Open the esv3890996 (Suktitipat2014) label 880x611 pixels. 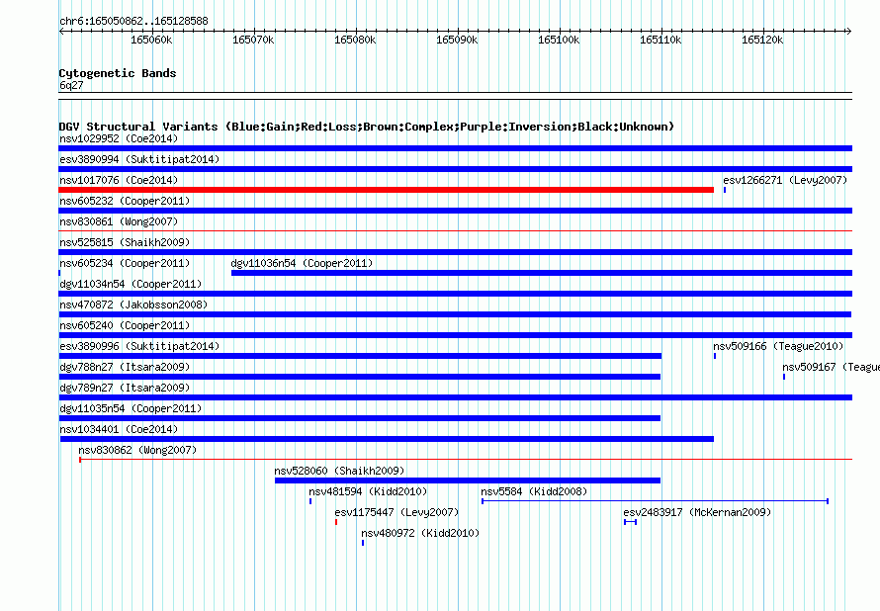[139, 346]
